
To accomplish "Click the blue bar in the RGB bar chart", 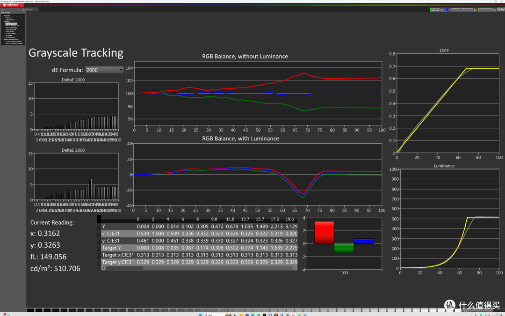I will coord(364,241).
